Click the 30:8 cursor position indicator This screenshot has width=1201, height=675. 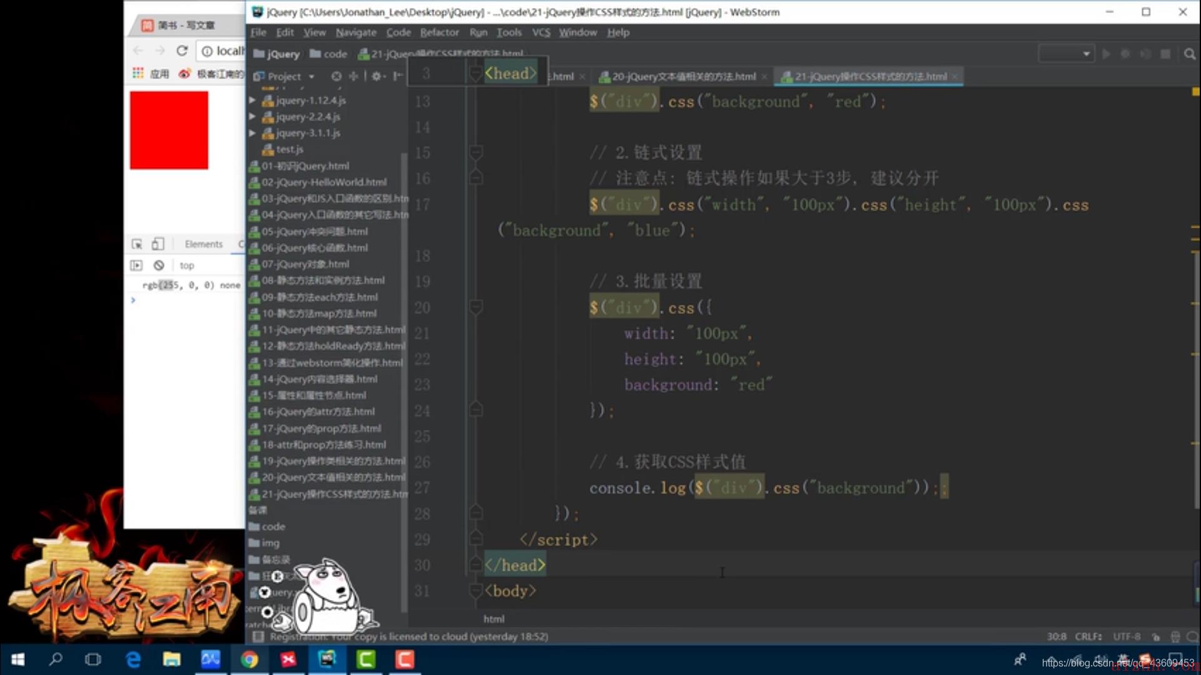coord(1057,636)
